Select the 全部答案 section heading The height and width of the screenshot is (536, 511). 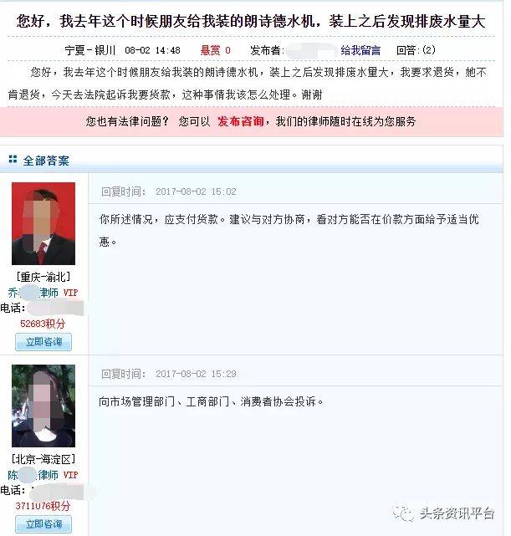[x=46, y=161]
